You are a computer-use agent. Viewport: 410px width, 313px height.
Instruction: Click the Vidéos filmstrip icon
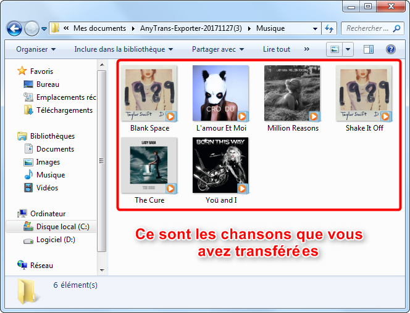click(x=28, y=187)
